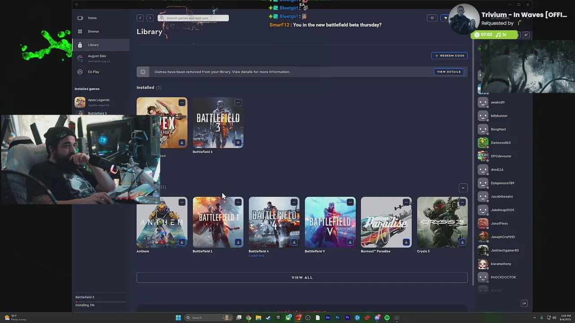Open options menu on Crysis 3 card
The width and height of the screenshot is (575, 323).
(462, 202)
